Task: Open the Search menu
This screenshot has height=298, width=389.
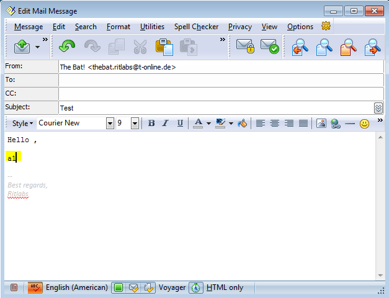Action: pyautogui.click(x=86, y=27)
